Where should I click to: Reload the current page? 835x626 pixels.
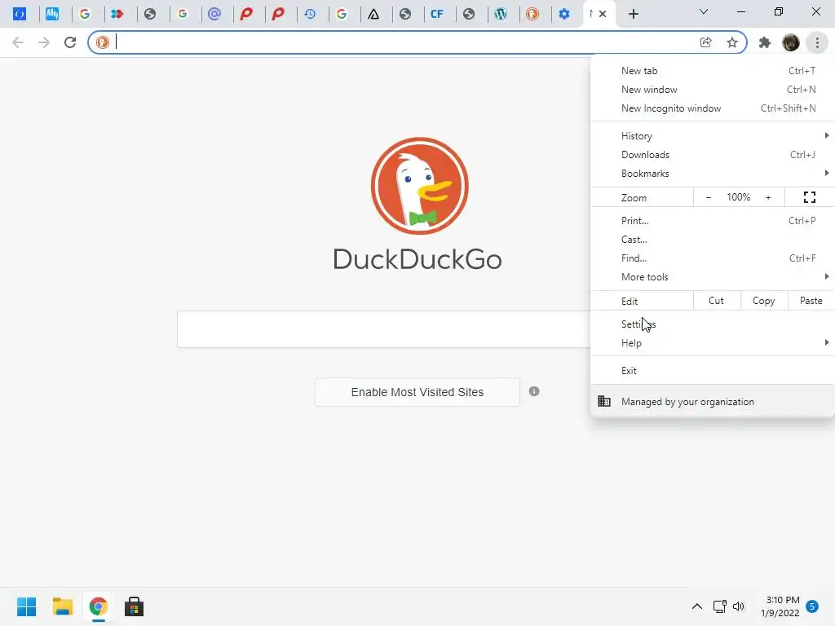70,42
